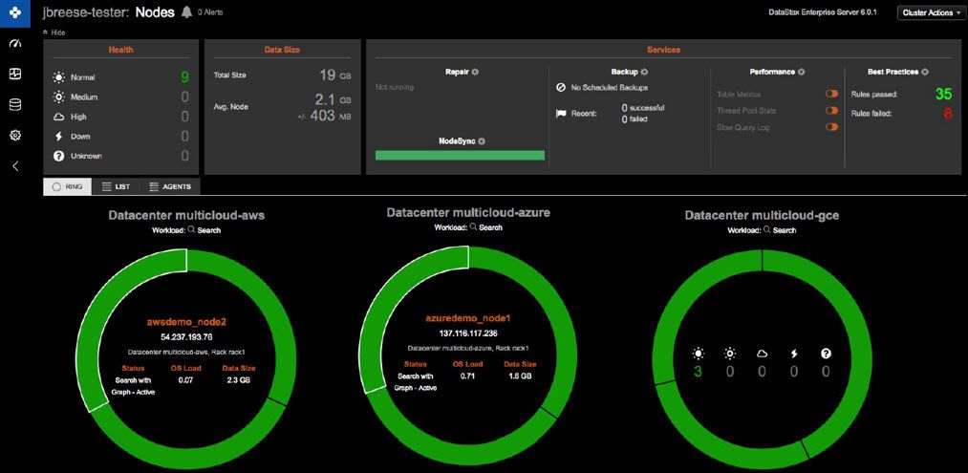The height and width of the screenshot is (473, 968).
Task: Click gce normal status sun icon
Action: [698, 354]
